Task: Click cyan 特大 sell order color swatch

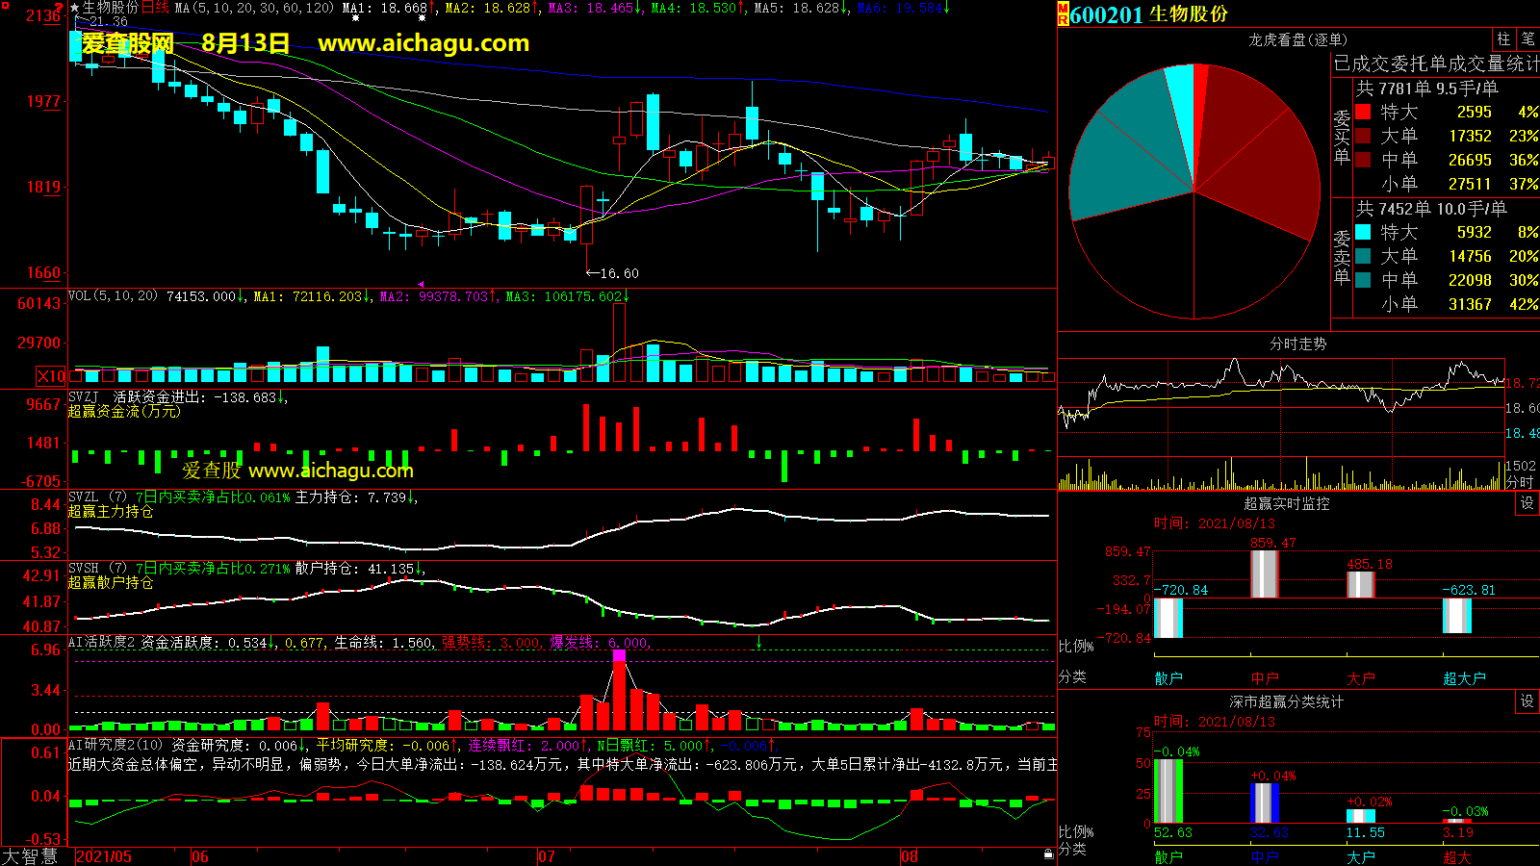Action: pyautogui.click(x=1363, y=232)
